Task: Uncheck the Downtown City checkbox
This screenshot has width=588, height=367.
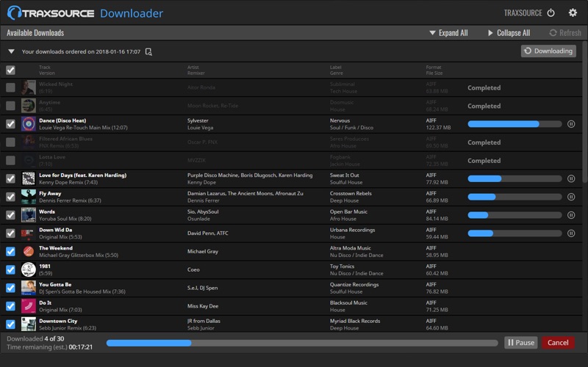Action: (x=10, y=324)
